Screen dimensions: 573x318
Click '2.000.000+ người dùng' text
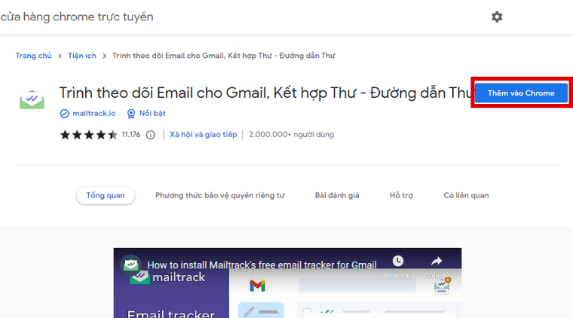tap(291, 135)
